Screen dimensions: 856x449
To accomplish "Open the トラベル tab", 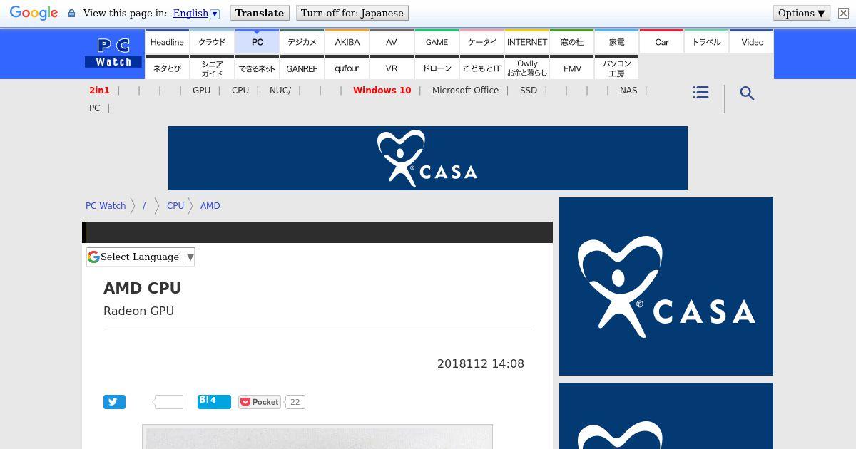I will click(x=707, y=42).
